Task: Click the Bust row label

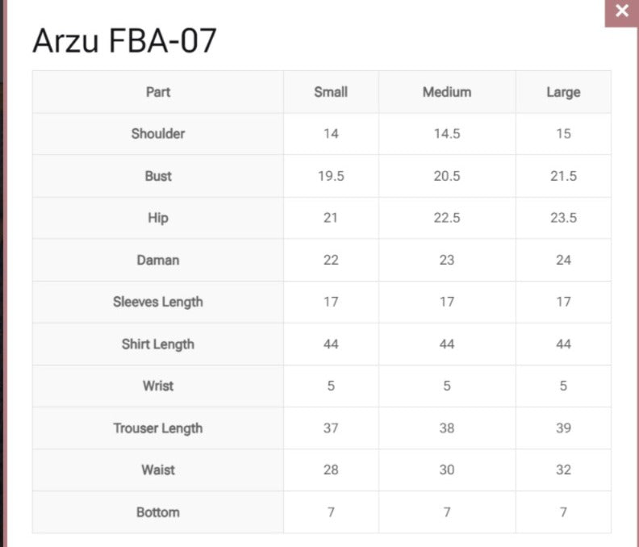Action: pos(158,176)
